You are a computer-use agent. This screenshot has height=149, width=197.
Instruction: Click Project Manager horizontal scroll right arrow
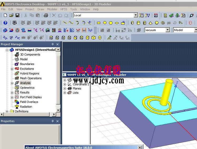[x=54, y=115]
